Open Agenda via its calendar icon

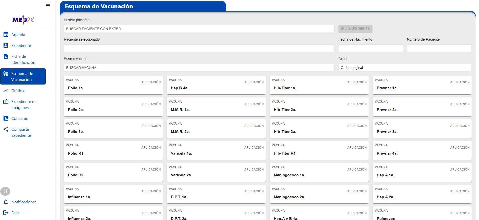point(6,34)
